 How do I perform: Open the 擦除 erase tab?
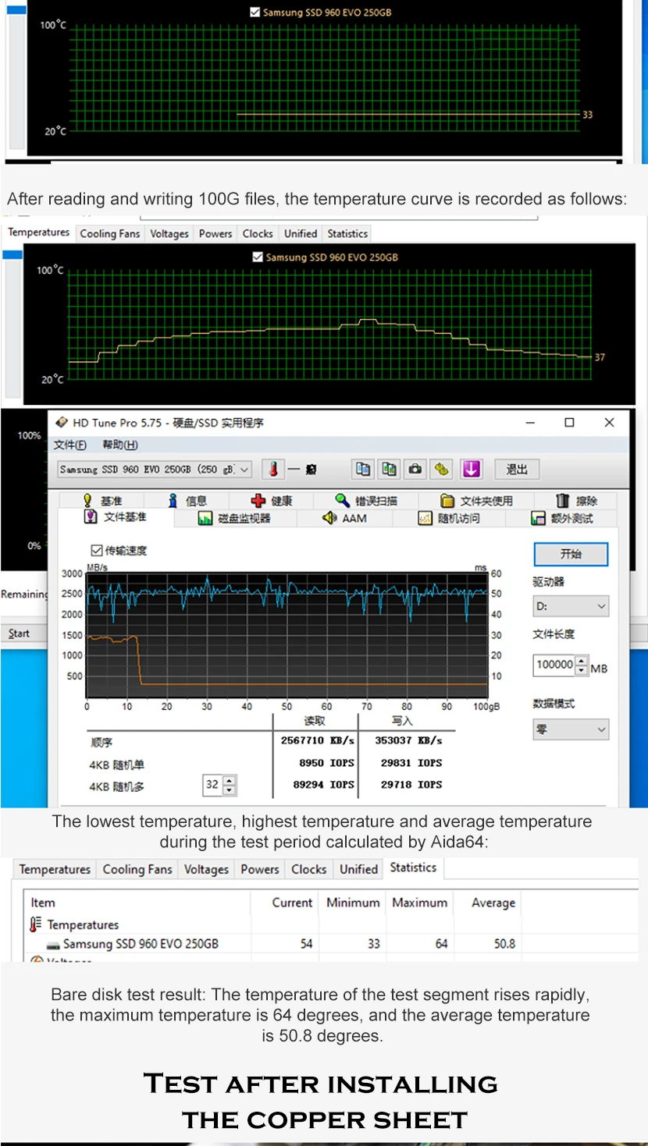(577, 501)
